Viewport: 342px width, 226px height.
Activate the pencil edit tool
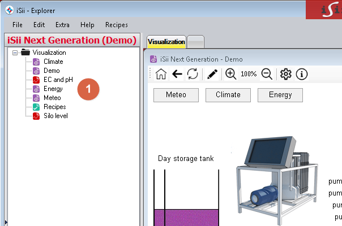tap(212, 74)
